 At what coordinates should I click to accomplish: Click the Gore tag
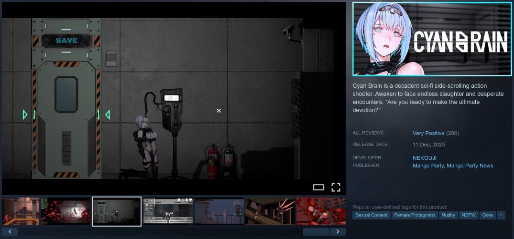coord(487,215)
